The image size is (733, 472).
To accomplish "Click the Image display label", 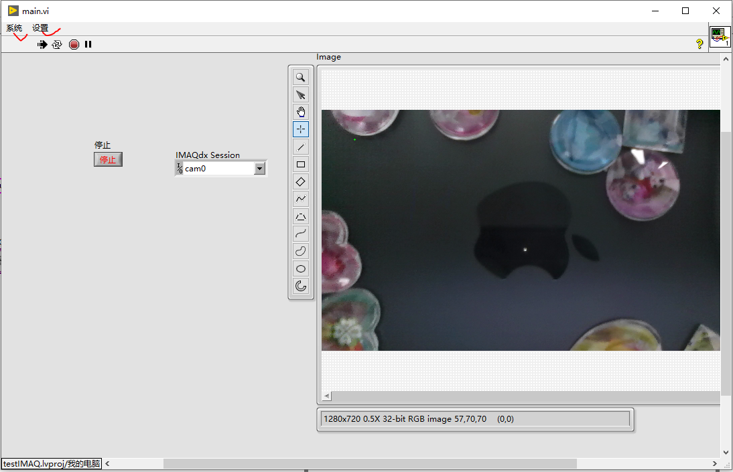I will (x=328, y=57).
